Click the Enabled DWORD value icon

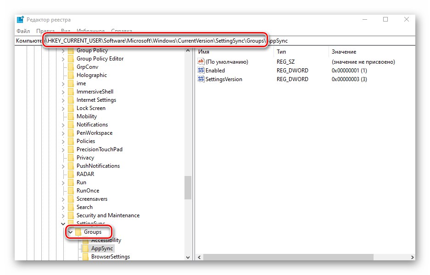point(201,71)
